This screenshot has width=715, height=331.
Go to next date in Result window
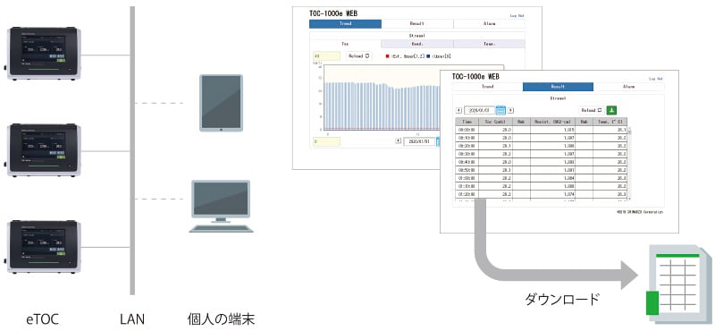coord(510,110)
